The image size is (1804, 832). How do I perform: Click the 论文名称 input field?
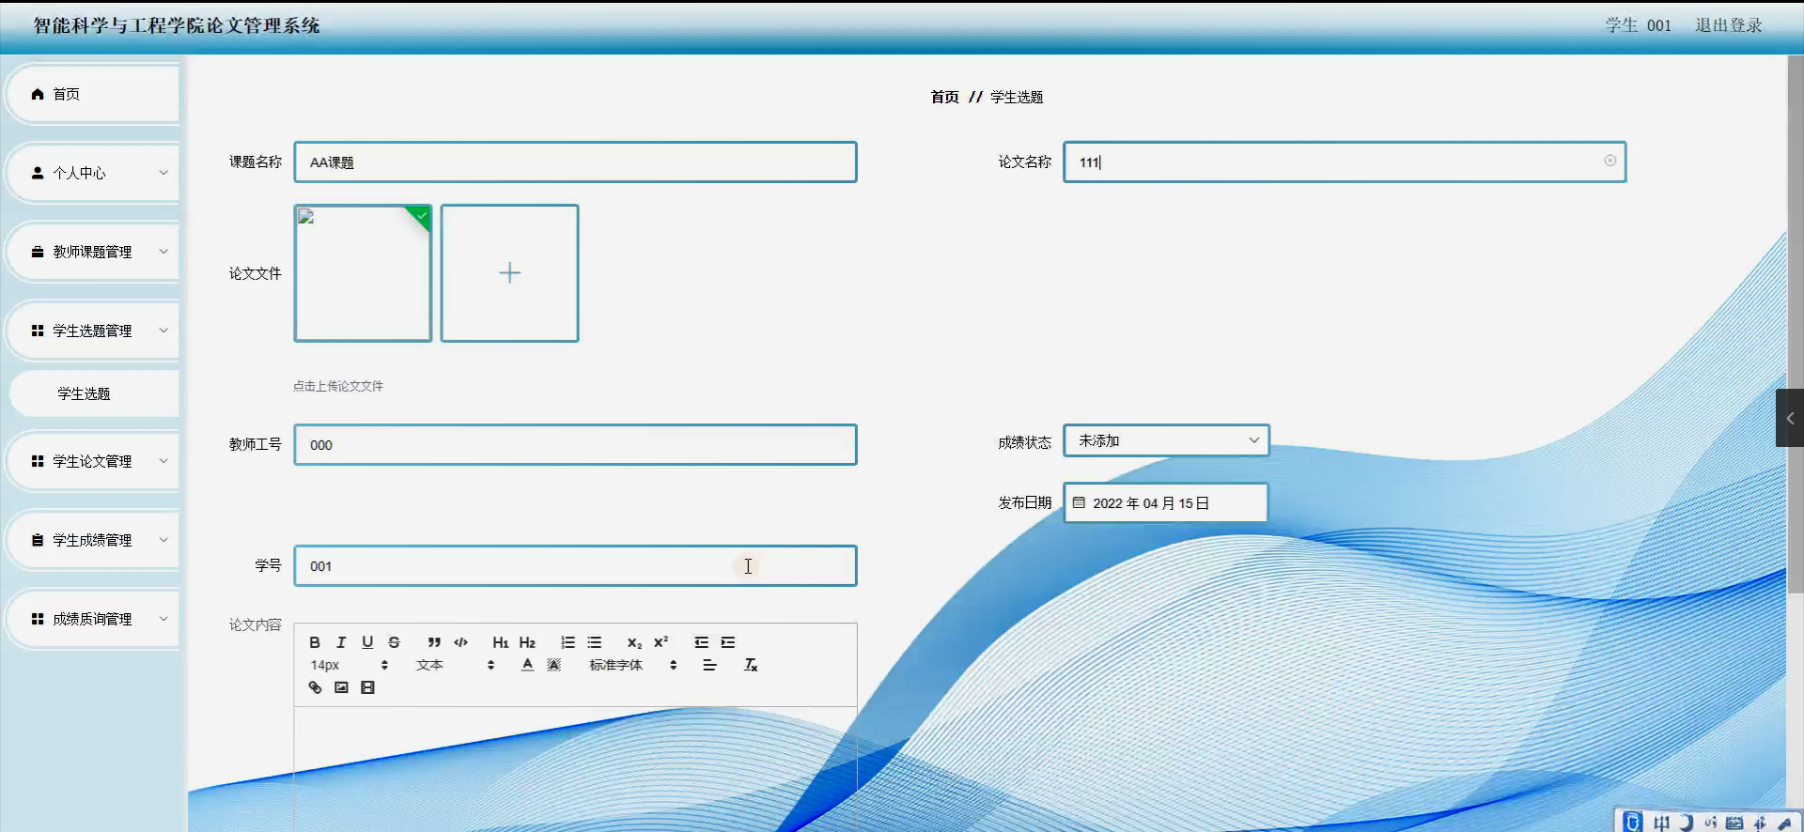tap(1345, 162)
